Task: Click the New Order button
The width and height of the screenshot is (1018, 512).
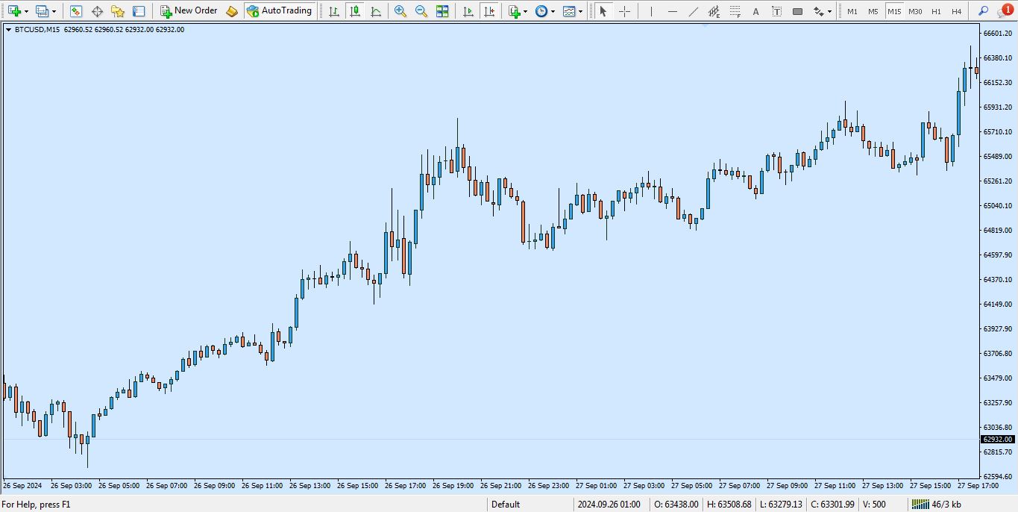Action: (189, 11)
